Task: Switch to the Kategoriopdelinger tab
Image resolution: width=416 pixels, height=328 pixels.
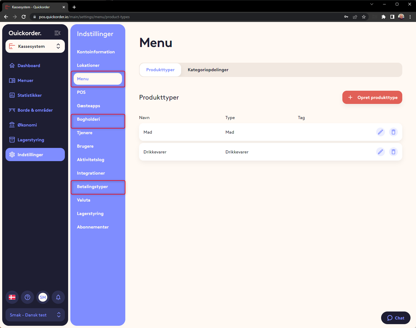Action: point(208,70)
